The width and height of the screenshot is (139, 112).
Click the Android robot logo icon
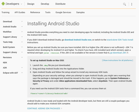(x=3, y=4)
